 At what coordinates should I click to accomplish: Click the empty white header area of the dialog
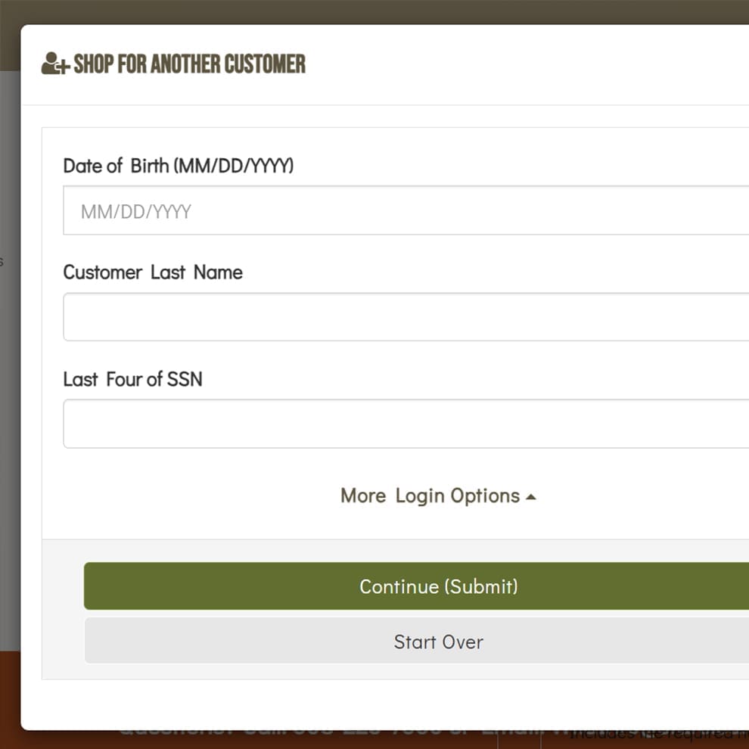coord(526,64)
